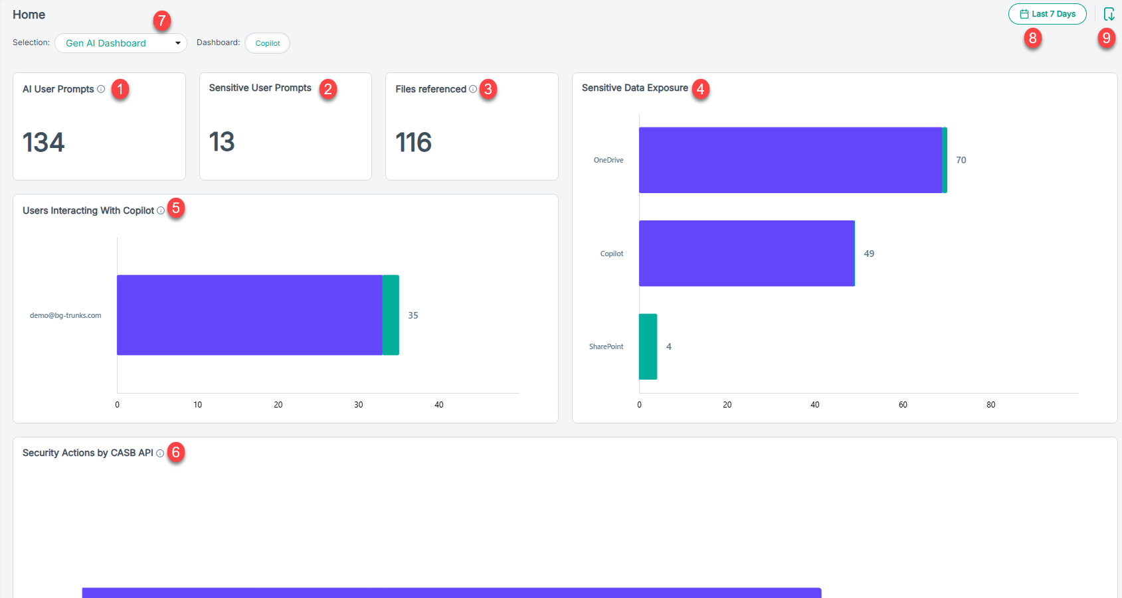Click the AI User Prompts count 134
Screen dimensions: 1122x598
coord(44,142)
